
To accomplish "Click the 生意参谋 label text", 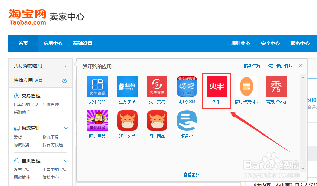I will point(127,102).
